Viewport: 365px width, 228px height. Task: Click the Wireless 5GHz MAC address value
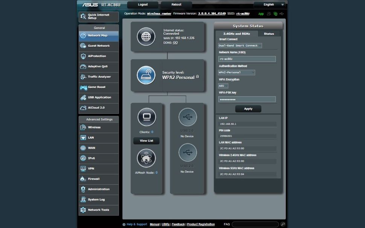point(232,174)
